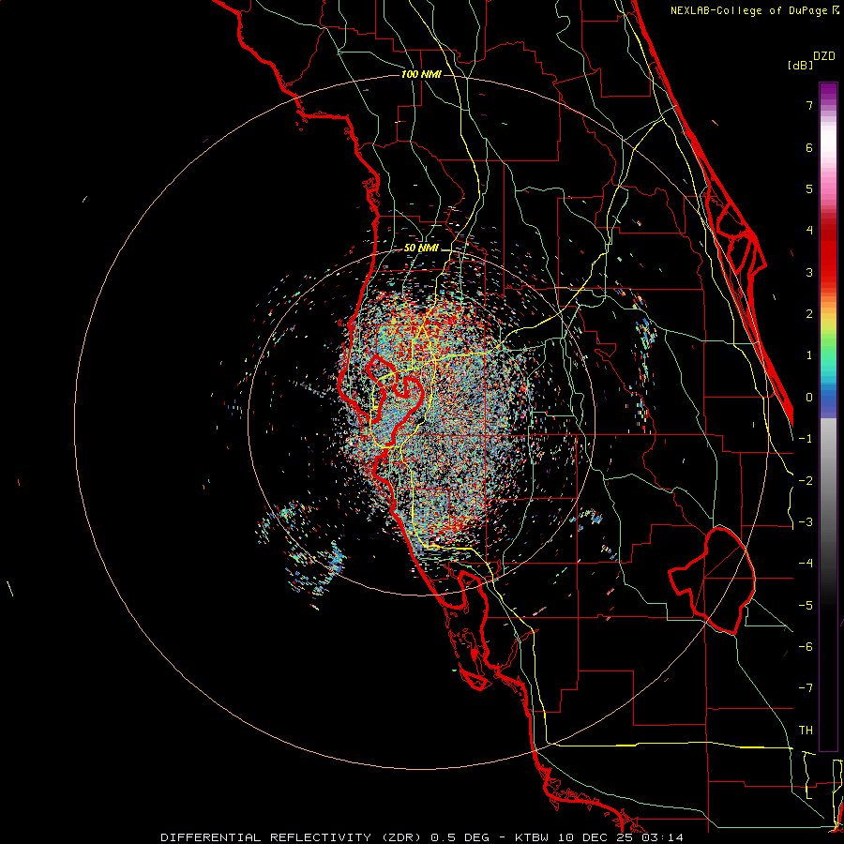The image size is (844, 844).
Task: Select the -5 dB scale value
Action: tap(806, 606)
